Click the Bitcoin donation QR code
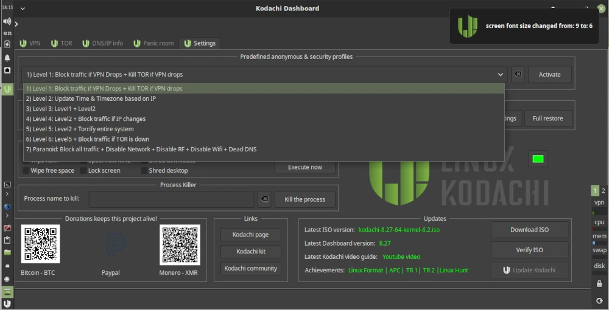609x310 pixels. pos(40,244)
